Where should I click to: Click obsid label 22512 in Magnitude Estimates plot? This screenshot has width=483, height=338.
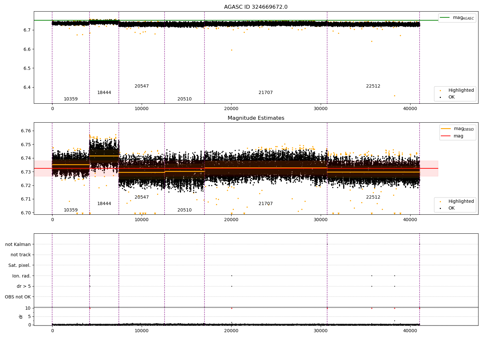pyautogui.click(x=373, y=197)
